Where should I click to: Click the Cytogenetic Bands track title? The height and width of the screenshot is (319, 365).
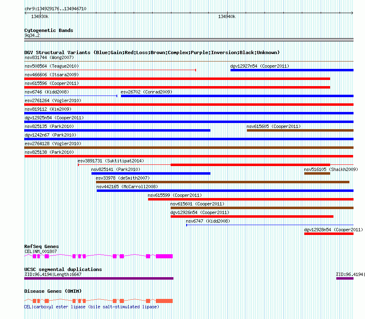click(x=49, y=30)
